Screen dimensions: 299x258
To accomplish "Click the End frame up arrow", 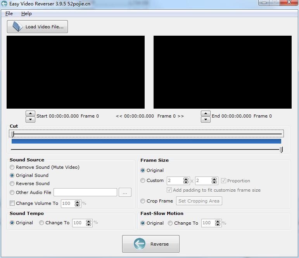I will click(206, 113).
